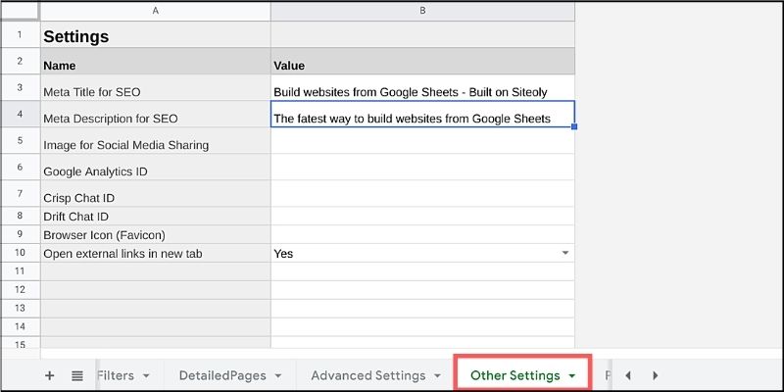Click the select-all corner box

[x=20, y=10]
